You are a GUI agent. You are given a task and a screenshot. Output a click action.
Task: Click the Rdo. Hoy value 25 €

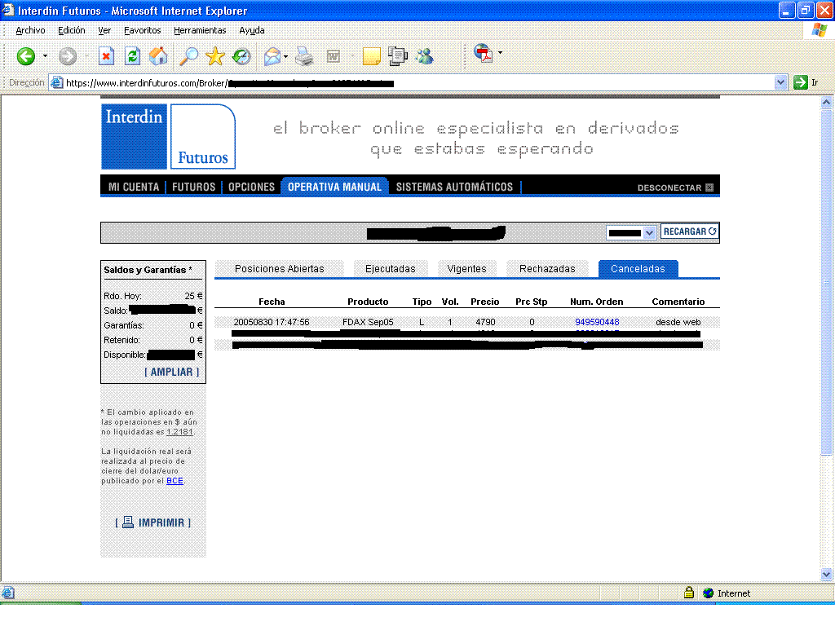pyautogui.click(x=193, y=296)
